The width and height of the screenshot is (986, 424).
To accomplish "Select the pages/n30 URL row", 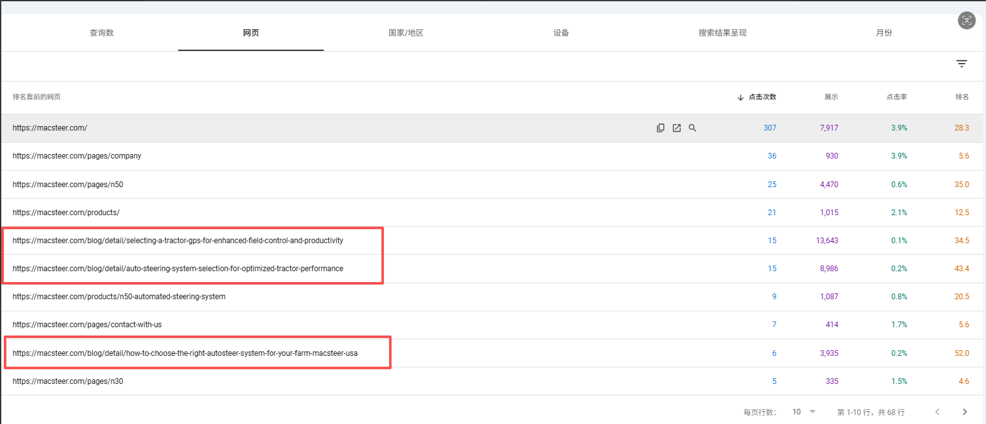I will 68,381.
